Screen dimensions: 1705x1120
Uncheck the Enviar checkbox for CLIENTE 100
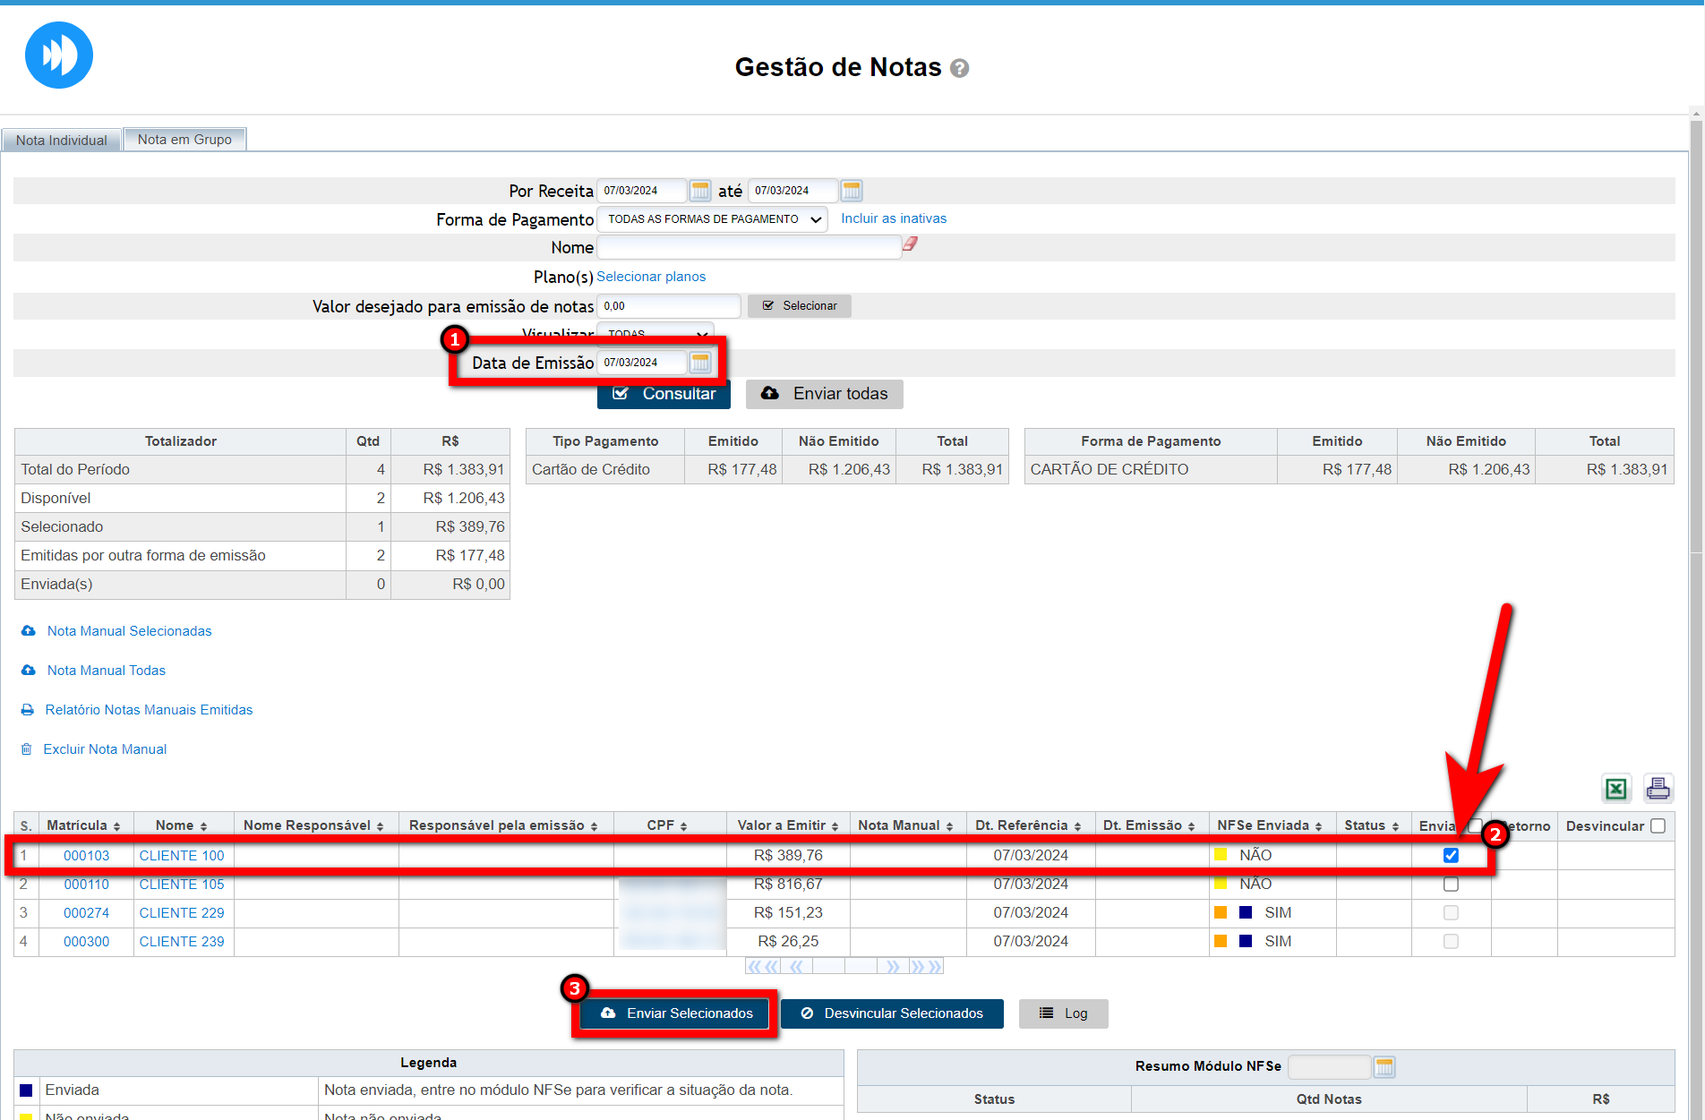coord(1451,855)
